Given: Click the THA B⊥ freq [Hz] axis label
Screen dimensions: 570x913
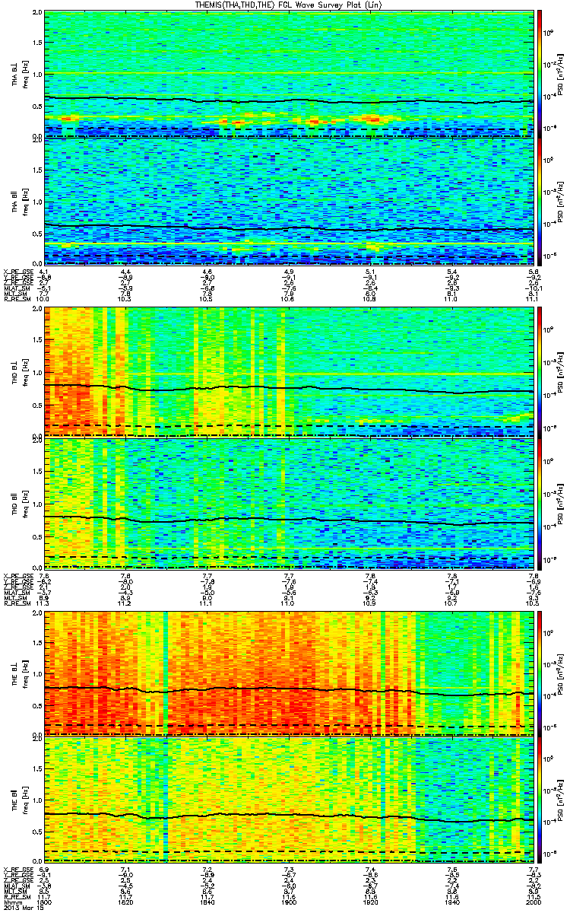Looking at the screenshot, I should tap(18, 75).
